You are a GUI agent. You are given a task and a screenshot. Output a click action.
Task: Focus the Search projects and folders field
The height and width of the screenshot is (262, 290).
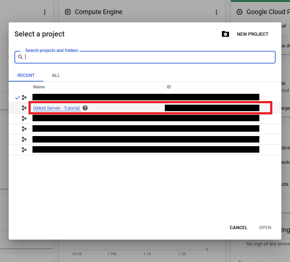coord(148,57)
